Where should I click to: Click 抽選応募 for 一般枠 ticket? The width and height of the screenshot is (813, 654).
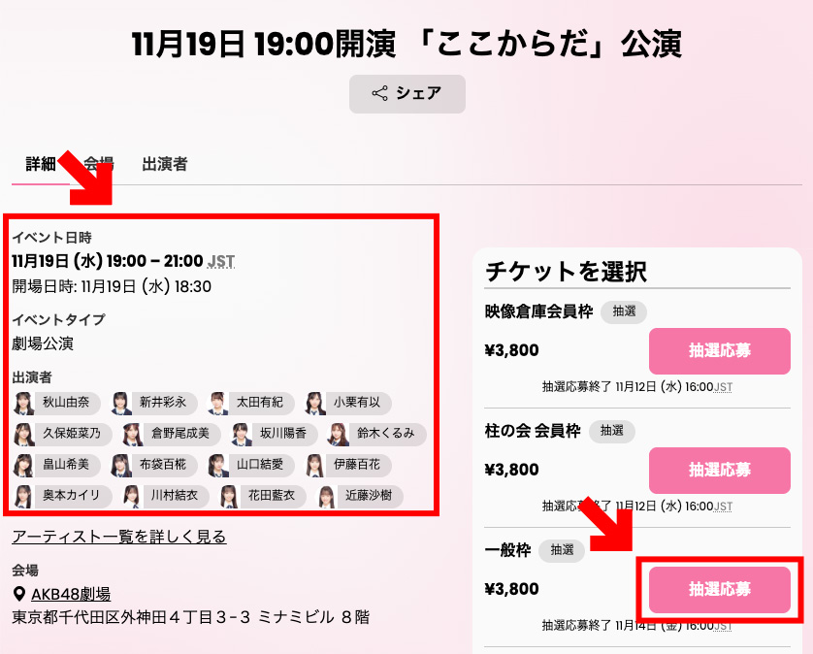720,590
